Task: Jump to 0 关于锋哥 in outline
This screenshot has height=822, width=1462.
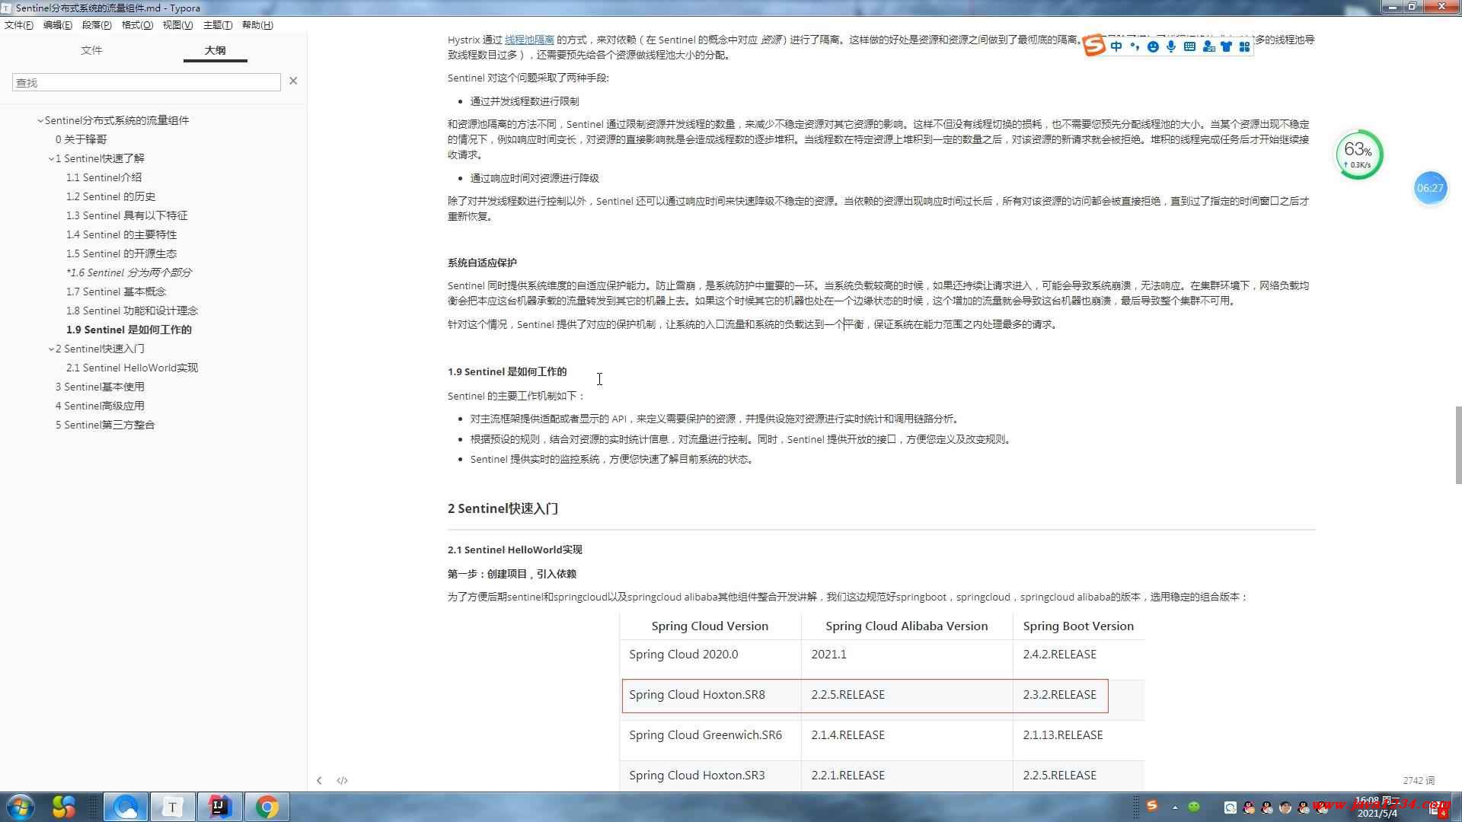Action: pyautogui.click(x=81, y=139)
